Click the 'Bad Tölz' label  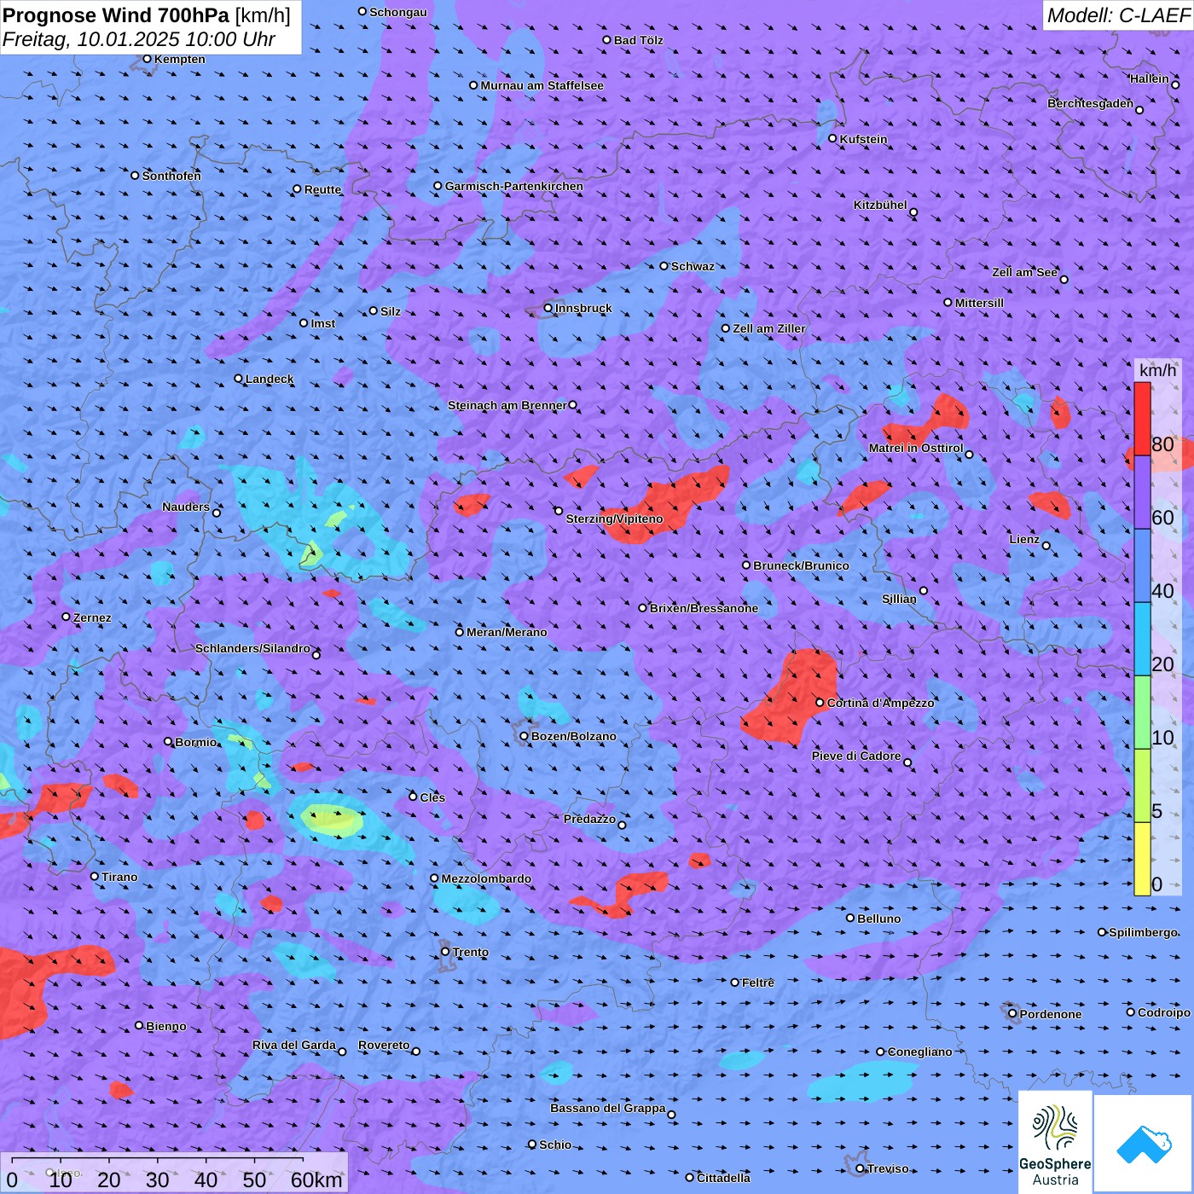click(638, 40)
